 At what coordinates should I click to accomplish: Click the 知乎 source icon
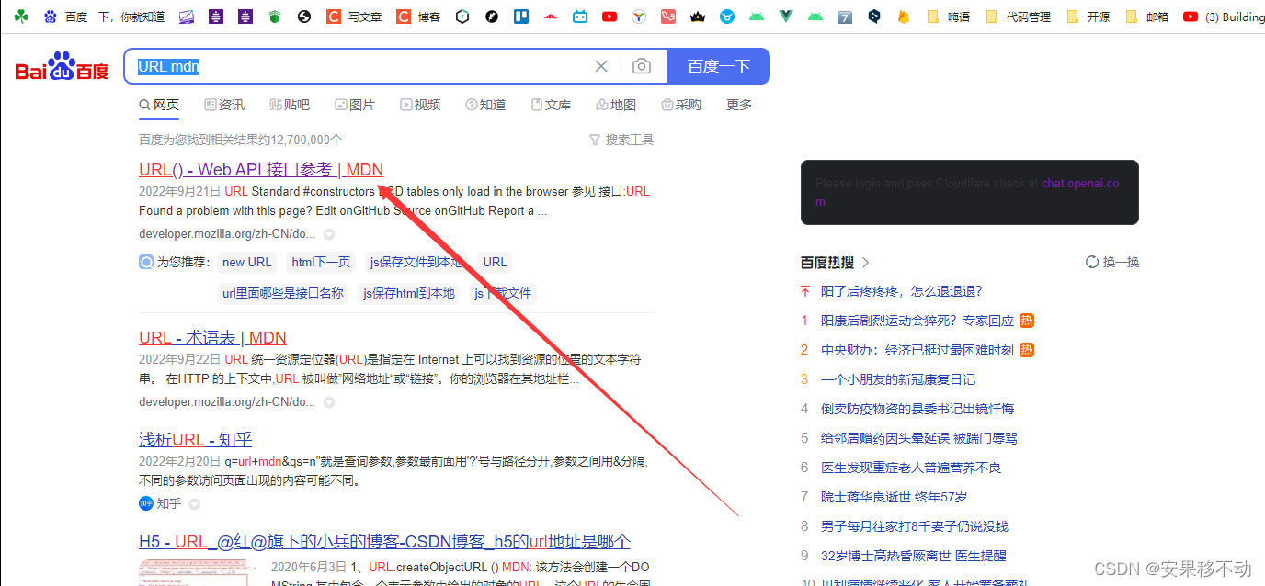click(146, 503)
